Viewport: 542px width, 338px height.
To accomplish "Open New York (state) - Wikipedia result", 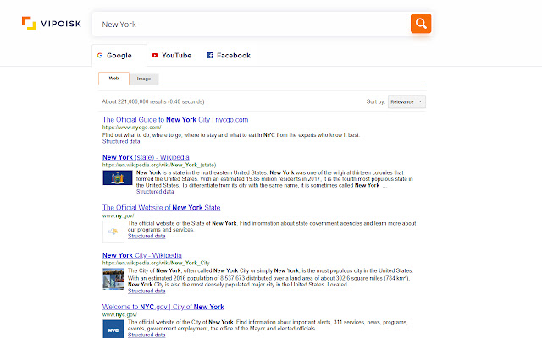I will (146, 157).
